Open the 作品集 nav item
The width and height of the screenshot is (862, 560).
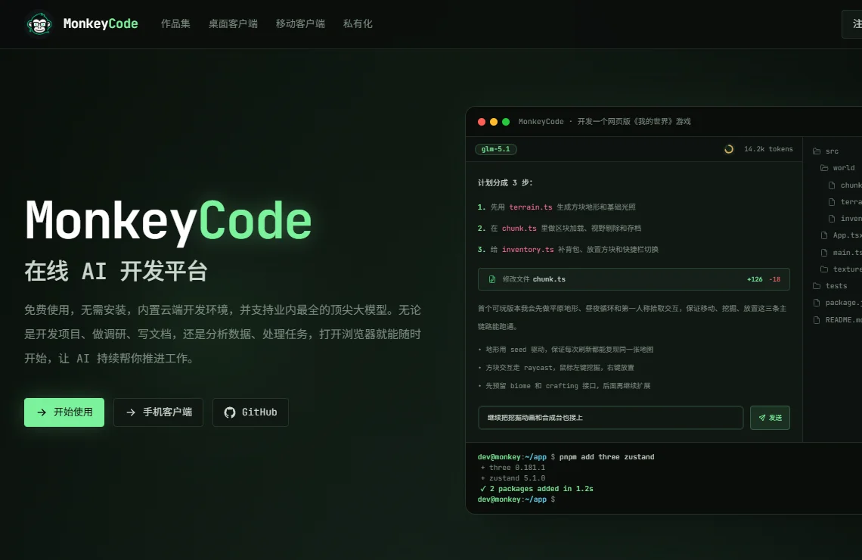[x=175, y=23]
